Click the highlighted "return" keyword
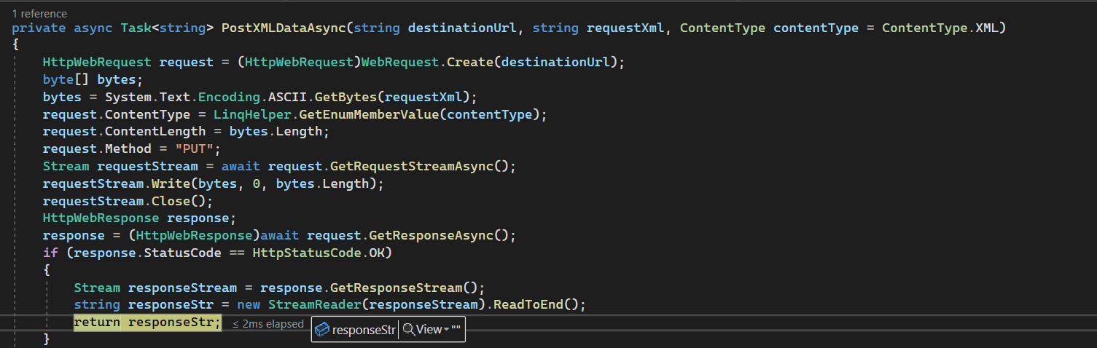 [x=97, y=323]
